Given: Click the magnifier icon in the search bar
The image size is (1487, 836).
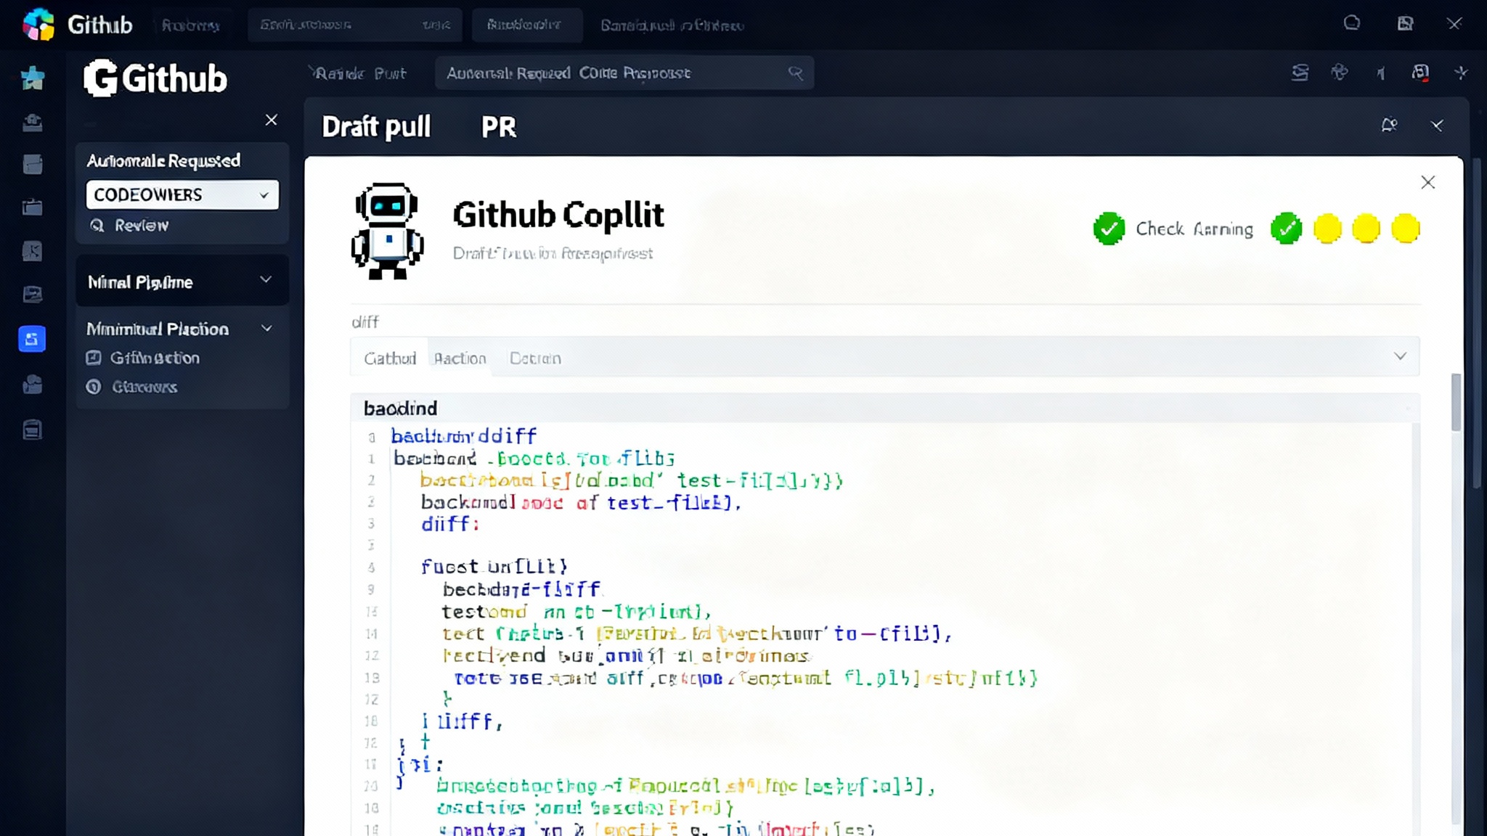Looking at the screenshot, I should (795, 73).
